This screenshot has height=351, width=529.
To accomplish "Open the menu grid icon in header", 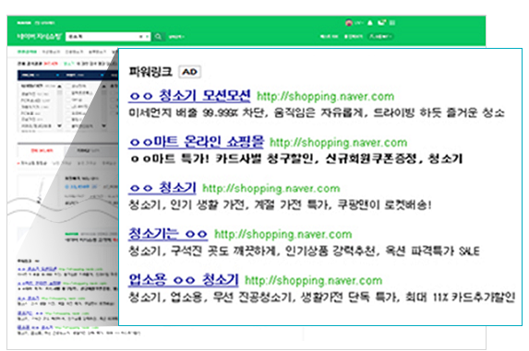I will pos(392,22).
